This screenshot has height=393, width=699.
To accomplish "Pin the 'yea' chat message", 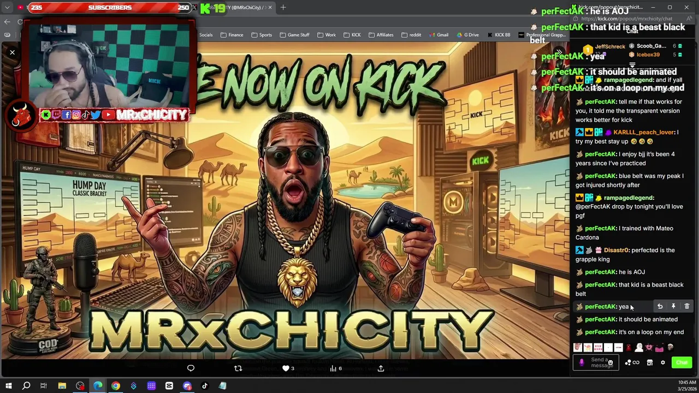I will [x=673, y=307].
